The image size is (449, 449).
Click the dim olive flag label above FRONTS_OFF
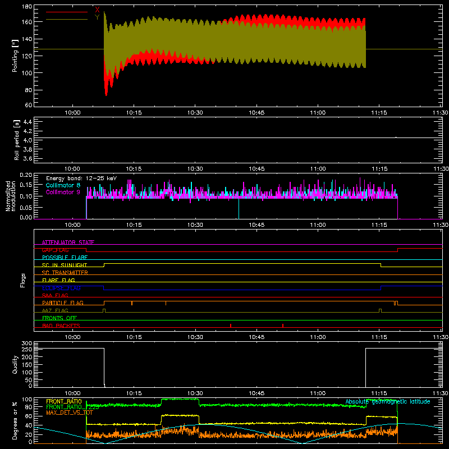tap(55, 310)
